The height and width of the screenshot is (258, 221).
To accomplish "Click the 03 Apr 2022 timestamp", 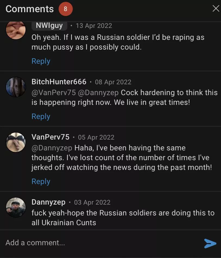I will click(x=92, y=202).
